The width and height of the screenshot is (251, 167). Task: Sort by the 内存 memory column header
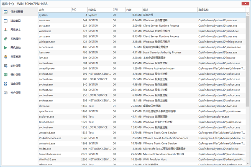pyautogui.click(x=134, y=10)
